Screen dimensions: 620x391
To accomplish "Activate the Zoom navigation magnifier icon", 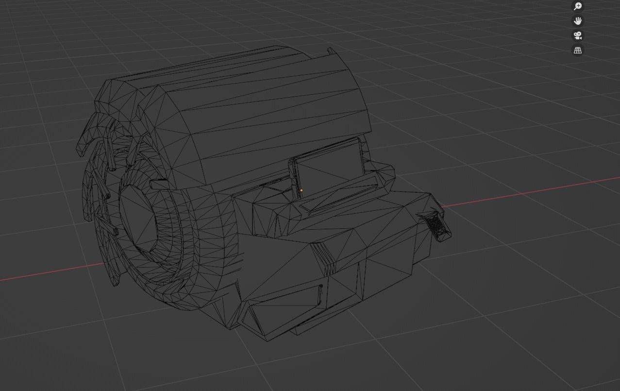I will click(x=577, y=6).
